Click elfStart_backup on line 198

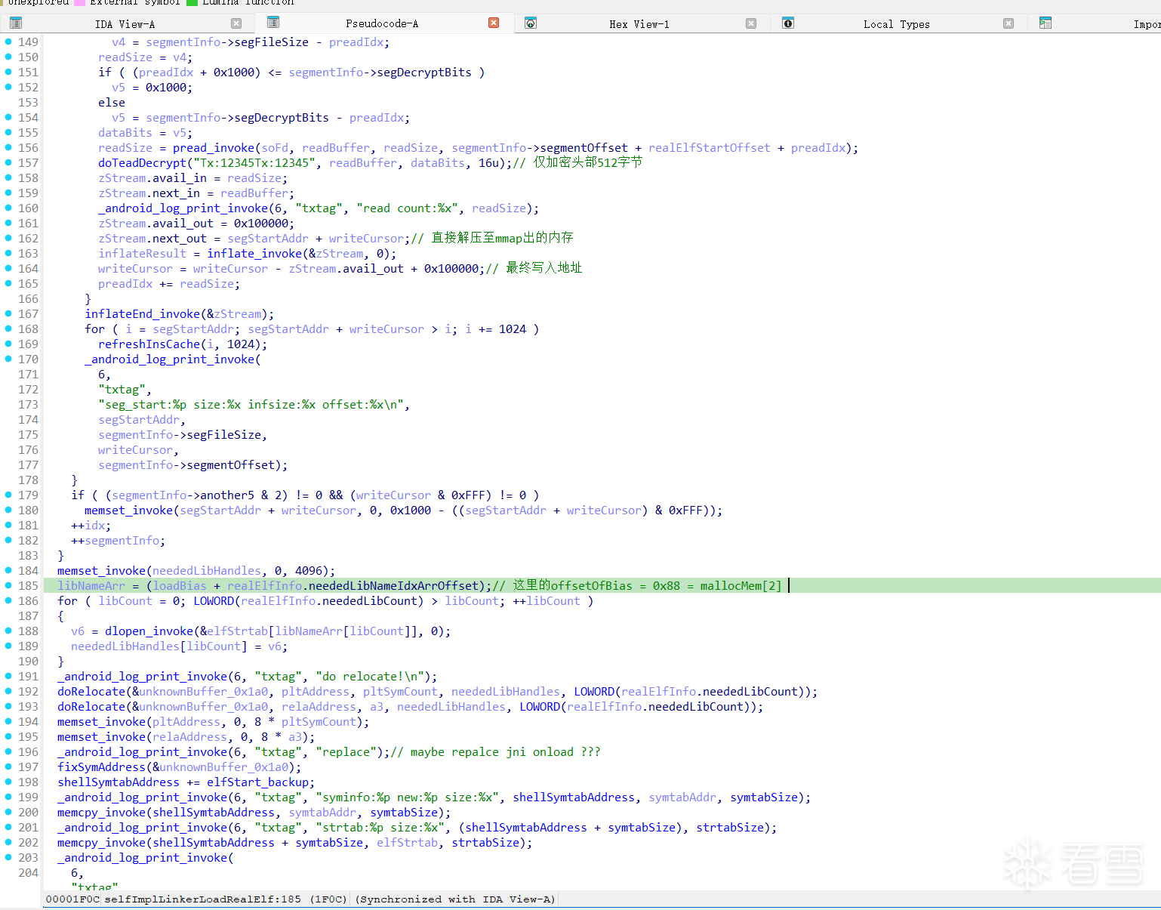pos(258,782)
